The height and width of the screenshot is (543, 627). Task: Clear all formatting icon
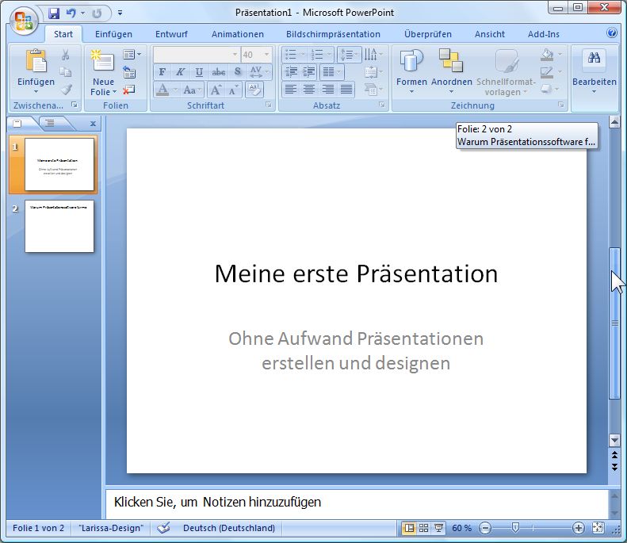254,90
